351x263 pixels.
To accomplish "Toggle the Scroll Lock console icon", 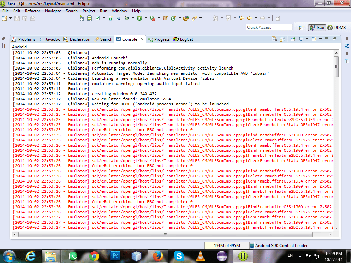I will tap(282, 39).
